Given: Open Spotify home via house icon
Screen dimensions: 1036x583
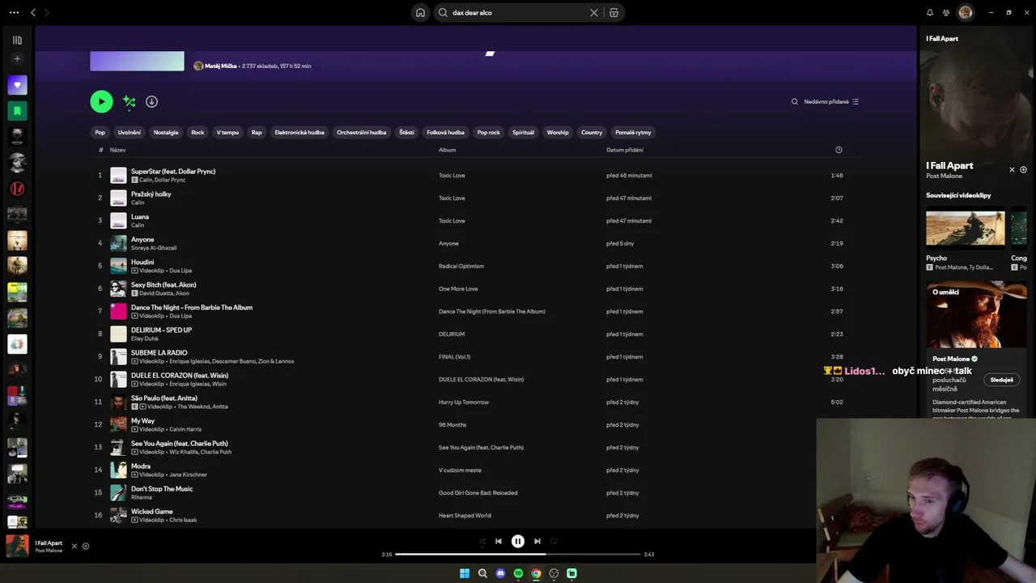Looking at the screenshot, I should click(420, 13).
